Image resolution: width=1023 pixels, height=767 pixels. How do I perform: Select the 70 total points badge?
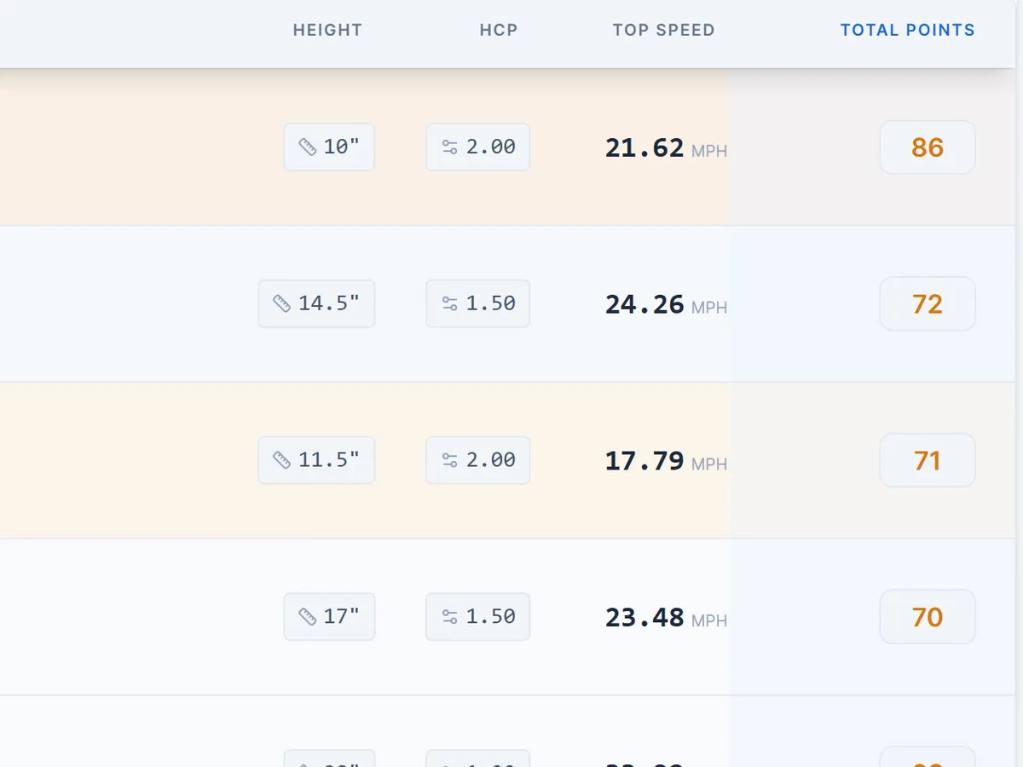pyautogui.click(x=928, y=617)
